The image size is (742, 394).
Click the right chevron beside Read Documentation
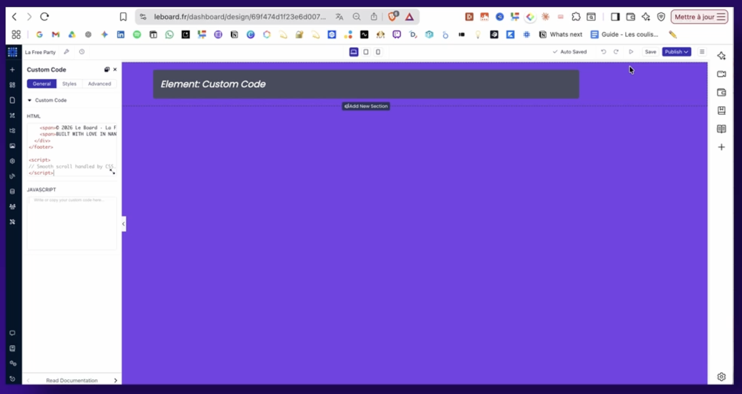tap(115, 381)
